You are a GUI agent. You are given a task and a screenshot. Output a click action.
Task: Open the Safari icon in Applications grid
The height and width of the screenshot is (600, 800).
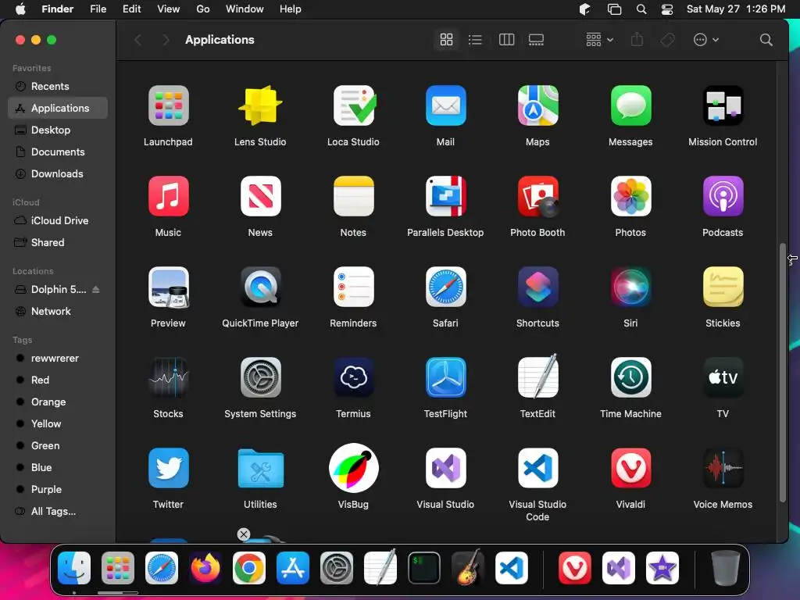(x=445, y=287)
